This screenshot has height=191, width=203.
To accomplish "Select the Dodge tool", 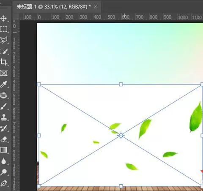I will 3,172.
